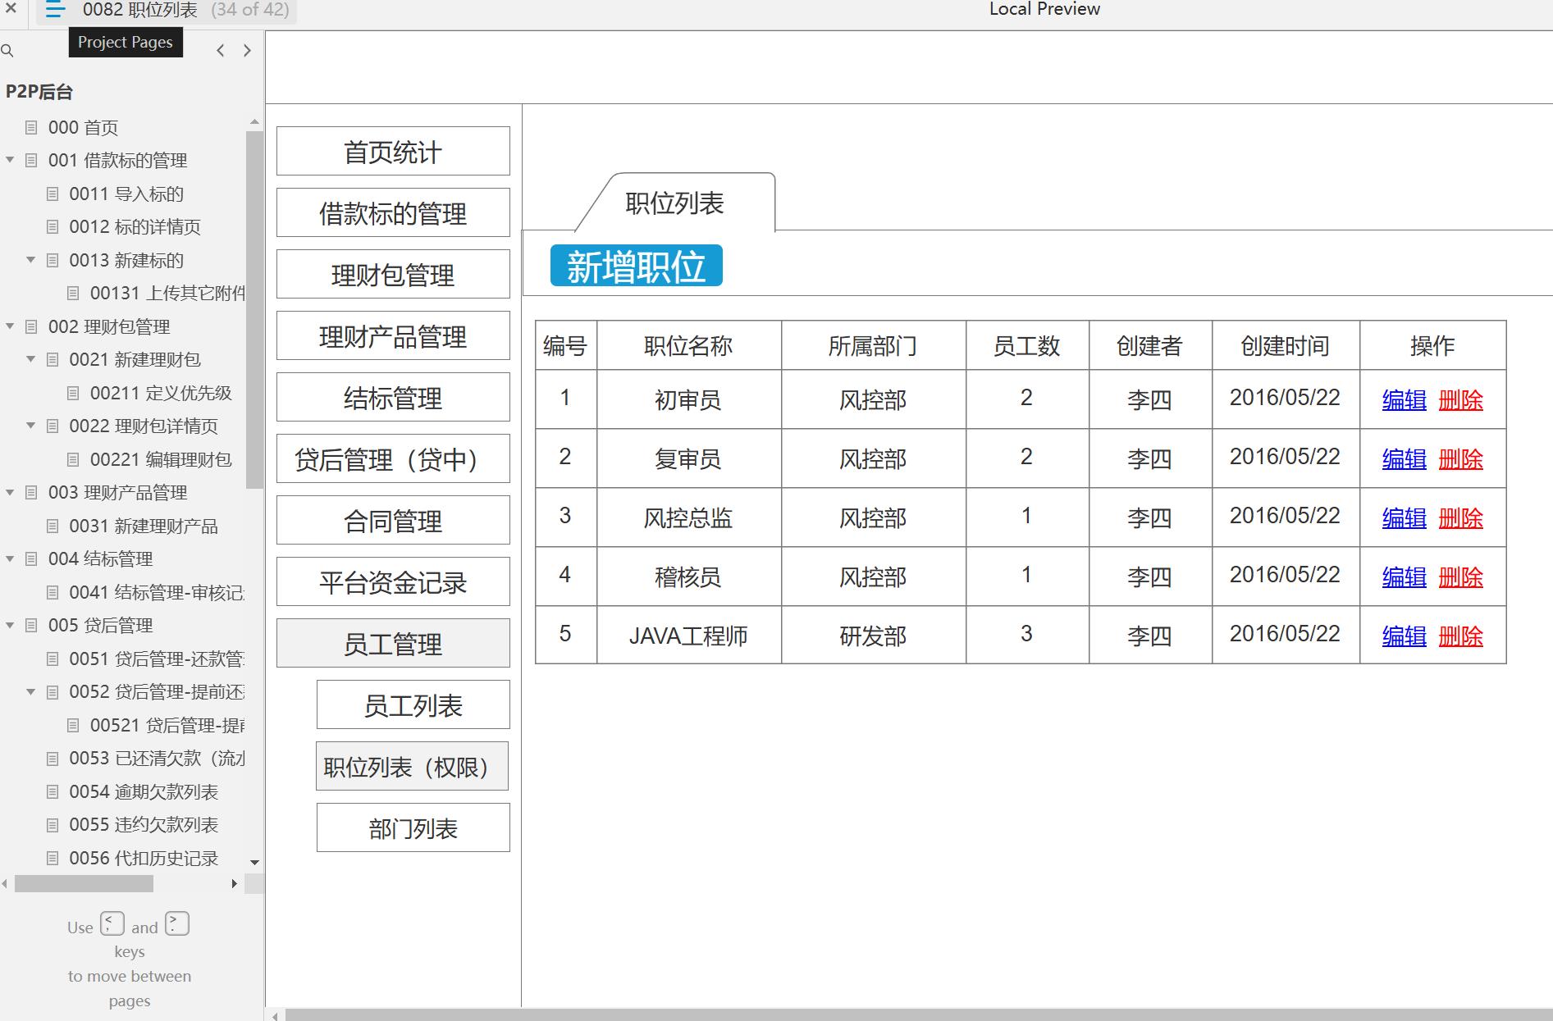
Task: Select the 员工管理 menu item
Action: [x=393, y=643]
